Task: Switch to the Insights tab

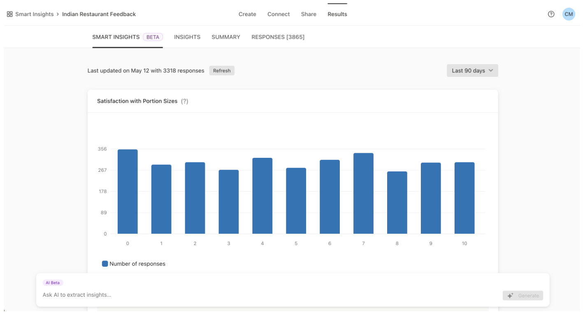Action: coord(187,37)
